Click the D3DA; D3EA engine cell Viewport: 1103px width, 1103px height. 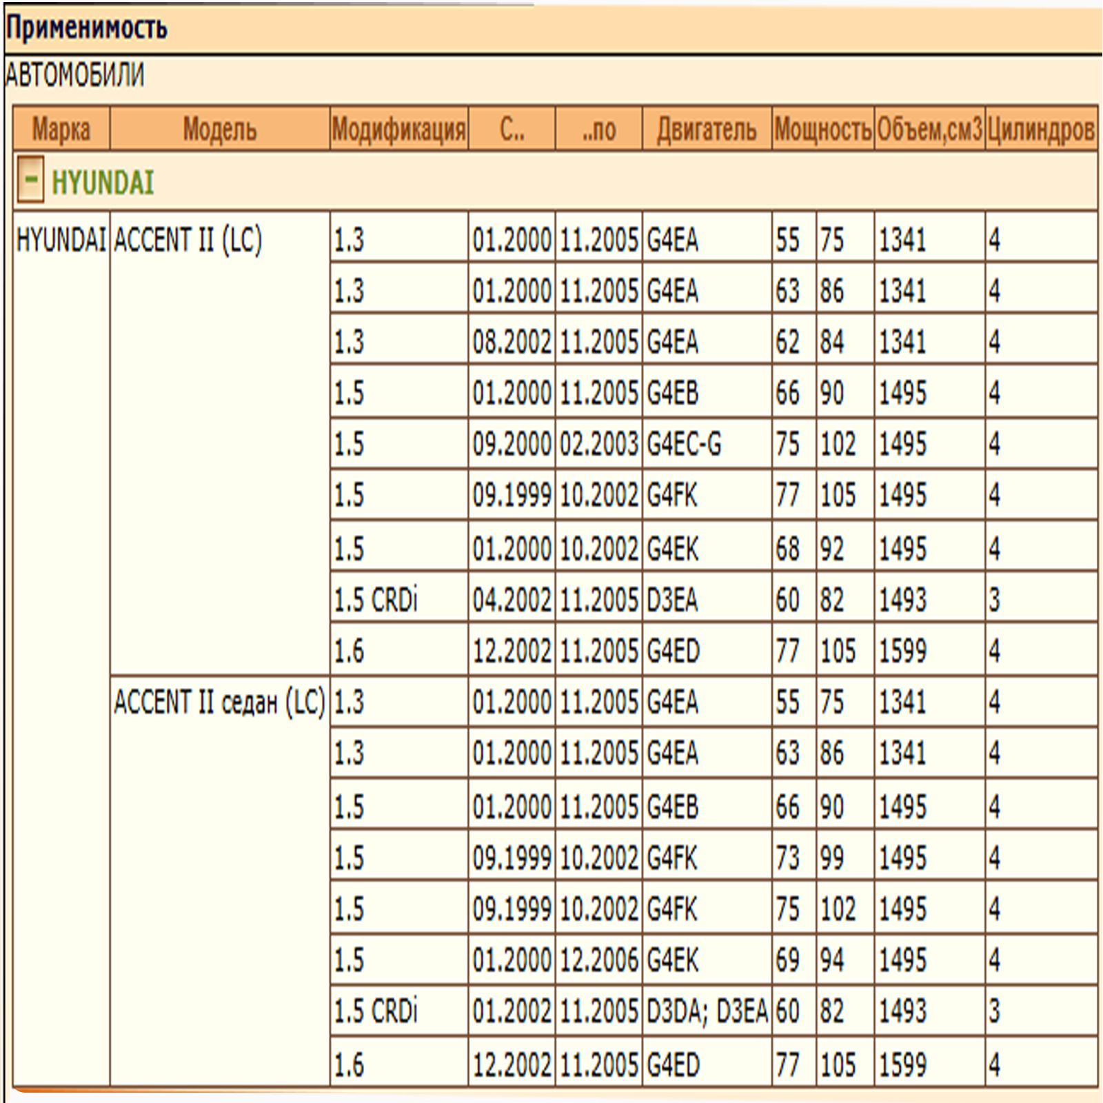(707, 1011)
